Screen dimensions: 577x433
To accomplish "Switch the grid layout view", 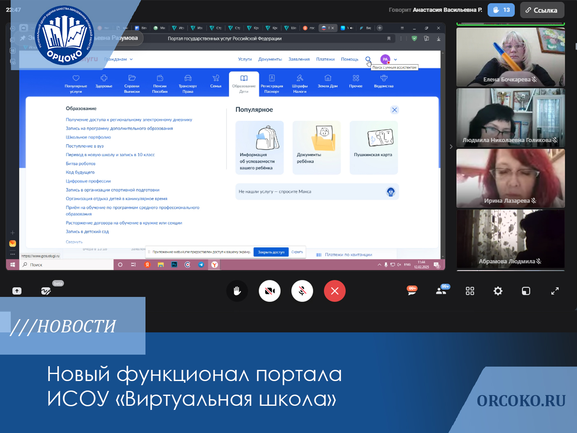I will [470, 291].
